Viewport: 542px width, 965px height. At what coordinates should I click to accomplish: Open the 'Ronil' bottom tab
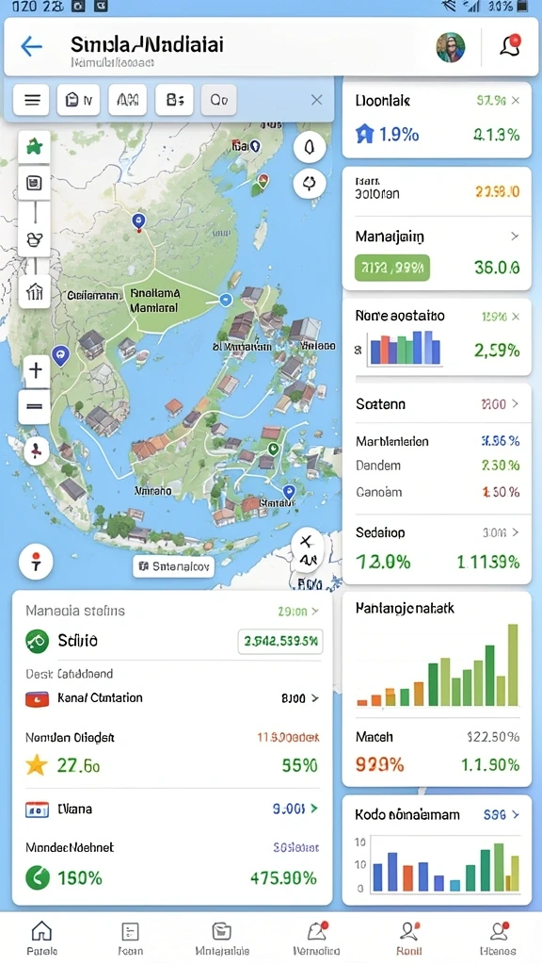(x=409, y=939)
